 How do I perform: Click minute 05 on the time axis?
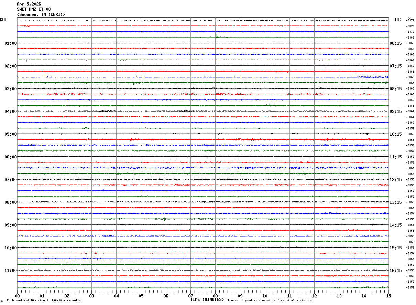coord(141,296)
